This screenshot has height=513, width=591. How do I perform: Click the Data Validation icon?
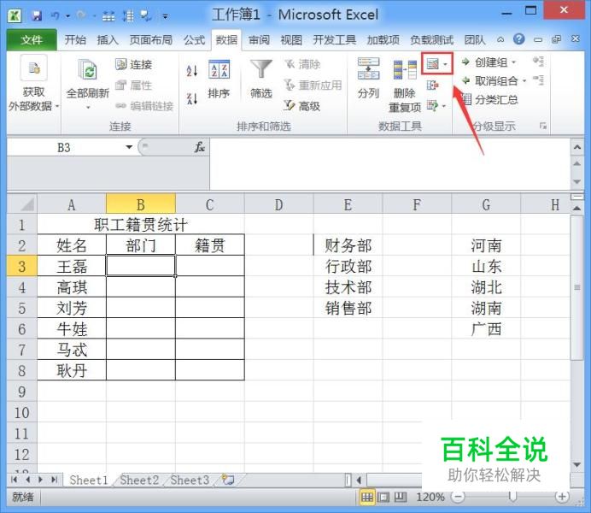click(x=433, y=64)
